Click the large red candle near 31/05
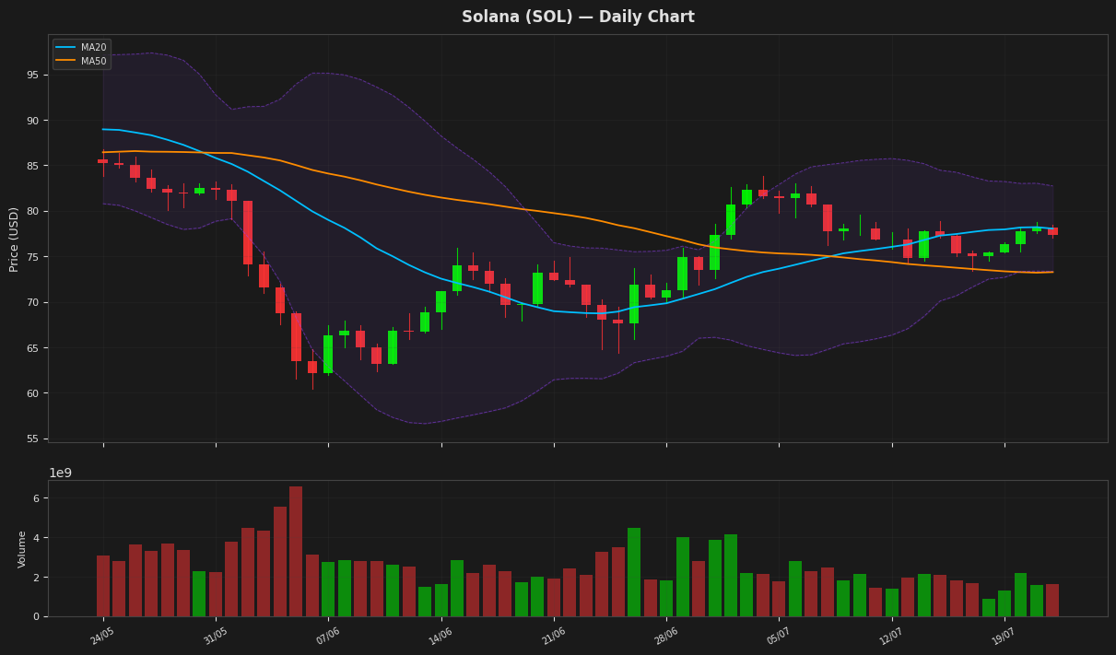This screenshot has width=1116, height=655. point(248,232)
